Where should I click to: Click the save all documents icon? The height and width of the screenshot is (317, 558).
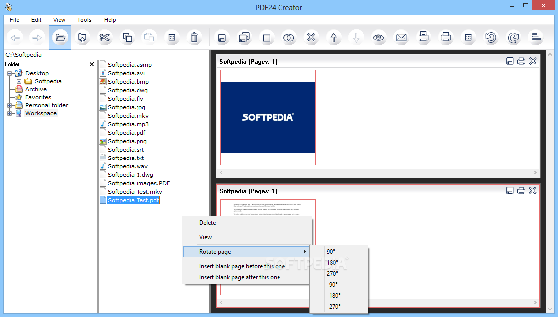[244, 38]
